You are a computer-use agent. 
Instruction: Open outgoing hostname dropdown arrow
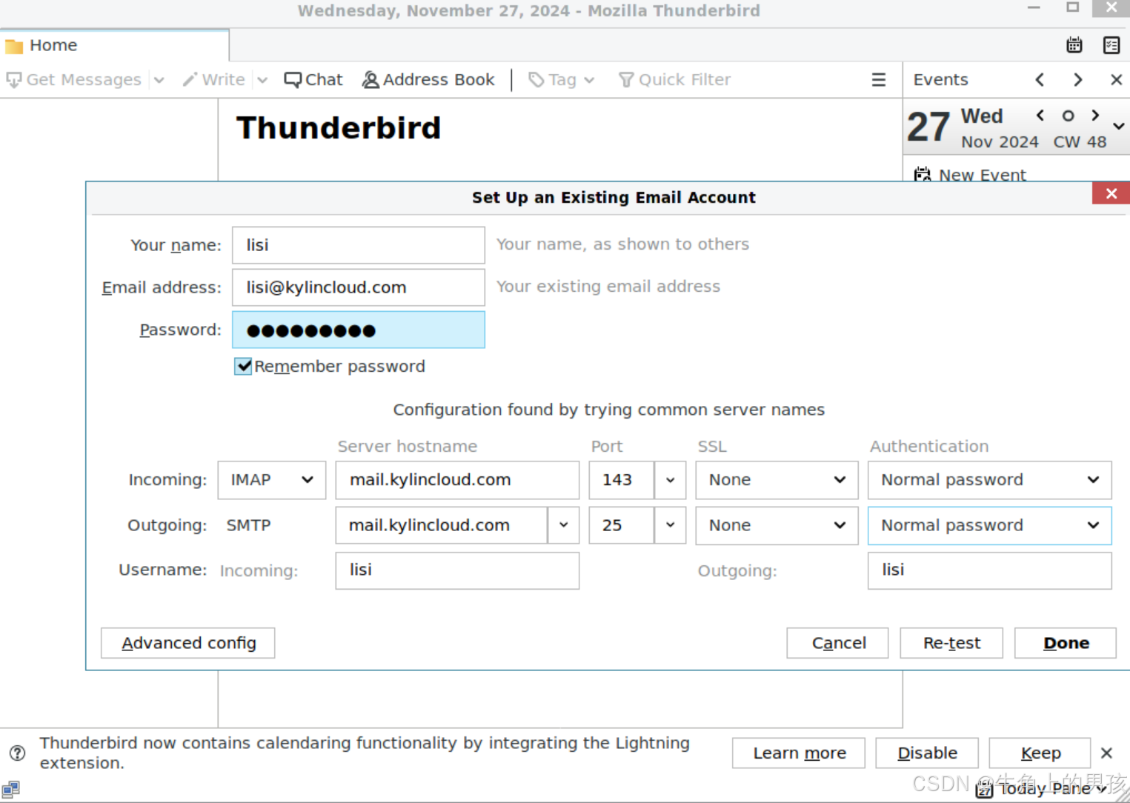pos(563,525)
